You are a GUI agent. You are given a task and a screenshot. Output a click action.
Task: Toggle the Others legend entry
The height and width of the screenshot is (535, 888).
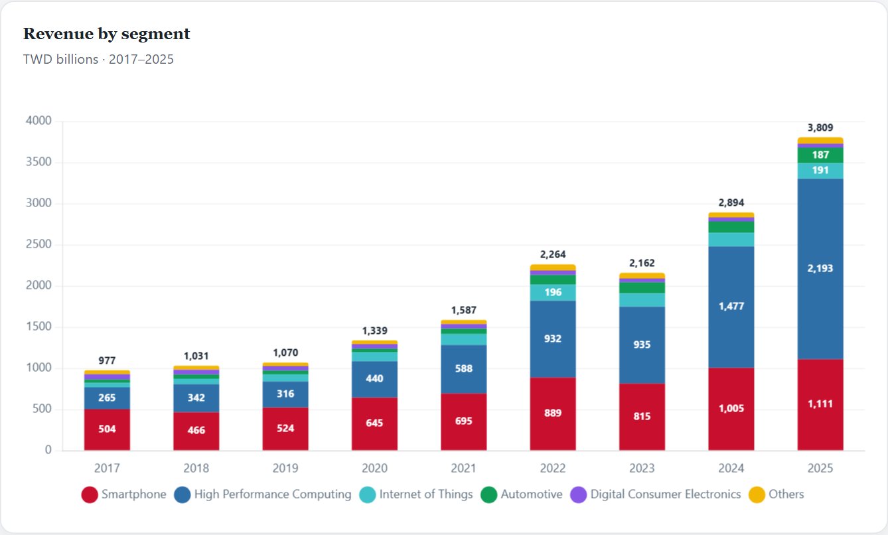777,495
